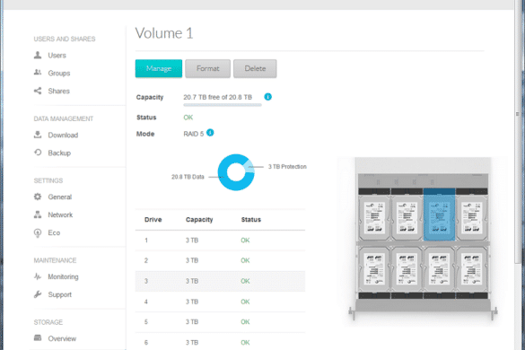This screenshot has width=525, height=350.
Task: Click the Format button
Action: 207,69
